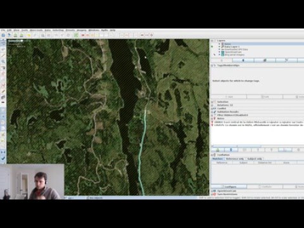Open the Help menu
This screenshot has height=228, width=304.
[x=113, y=30]
